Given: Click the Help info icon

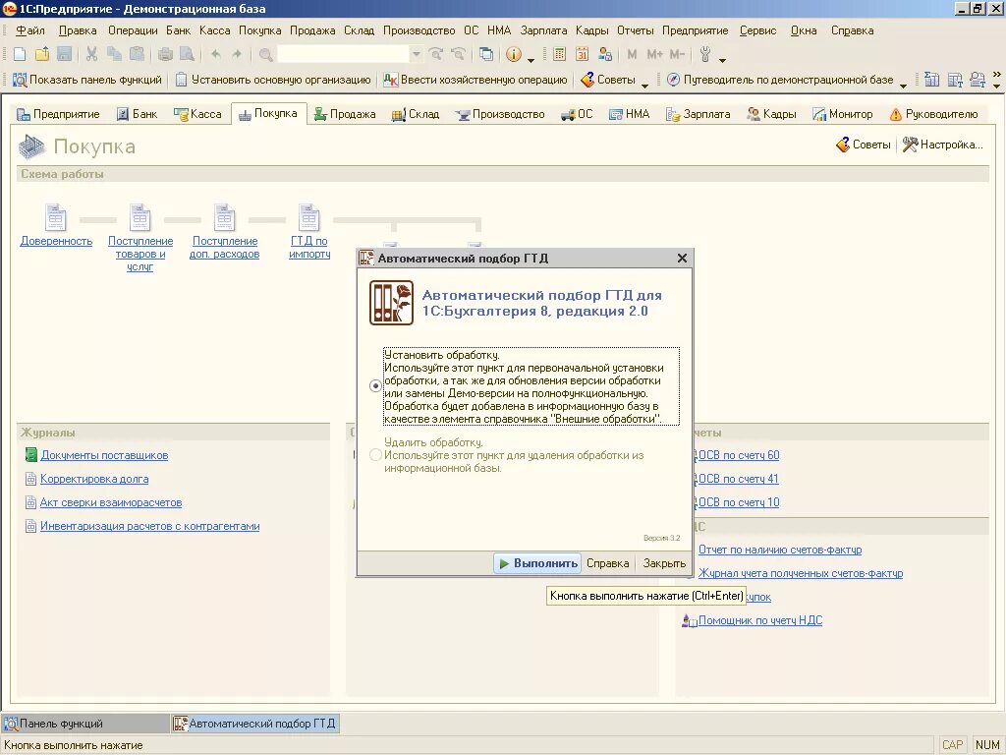Looking at the screenshot, I should click(x=513, y=55).
